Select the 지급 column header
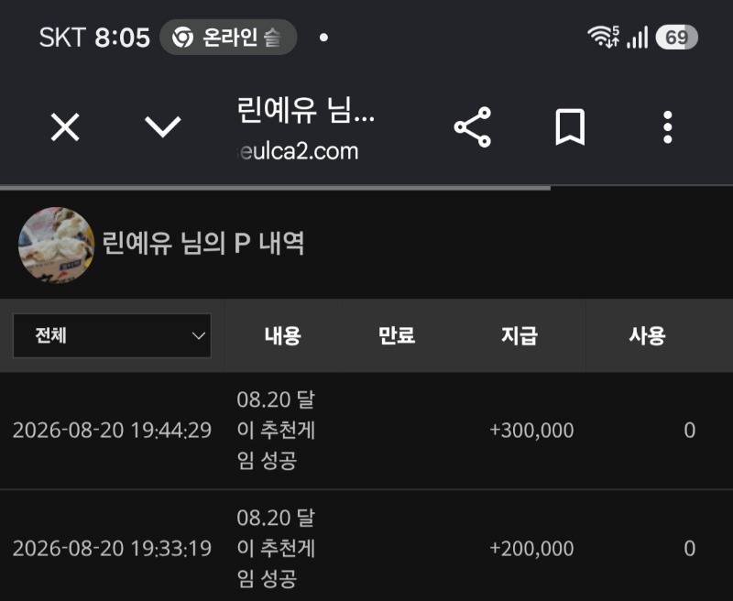The image size is (733, 601). click(x=519, y=335)
